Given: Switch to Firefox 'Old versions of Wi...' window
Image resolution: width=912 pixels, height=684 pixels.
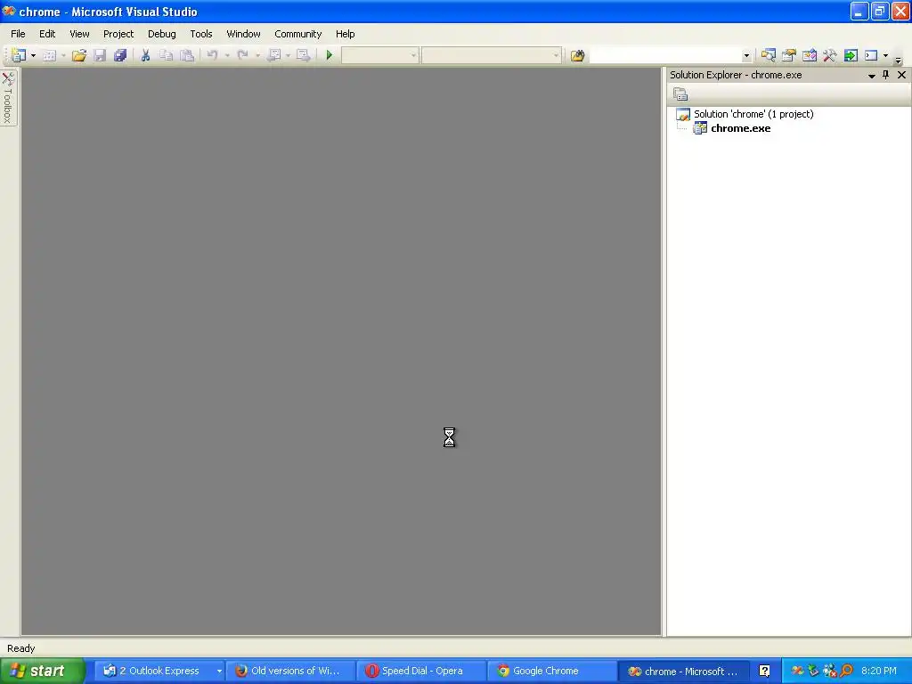Looking at the screenshot, I should tap(289, 671).
